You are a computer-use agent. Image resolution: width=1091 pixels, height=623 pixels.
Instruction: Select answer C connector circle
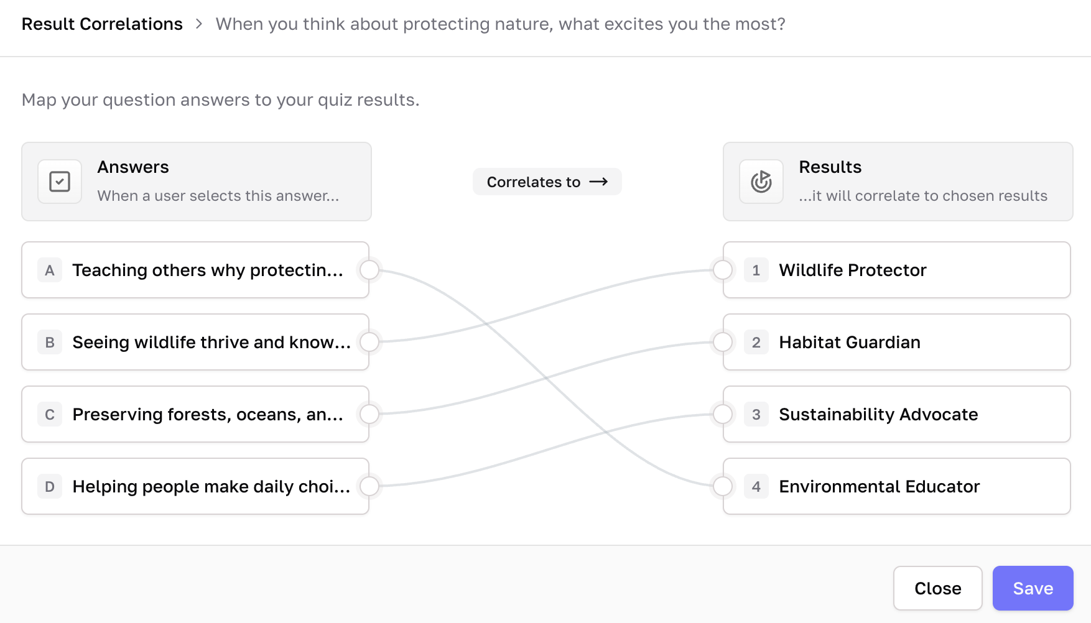(x=369, y=414)
